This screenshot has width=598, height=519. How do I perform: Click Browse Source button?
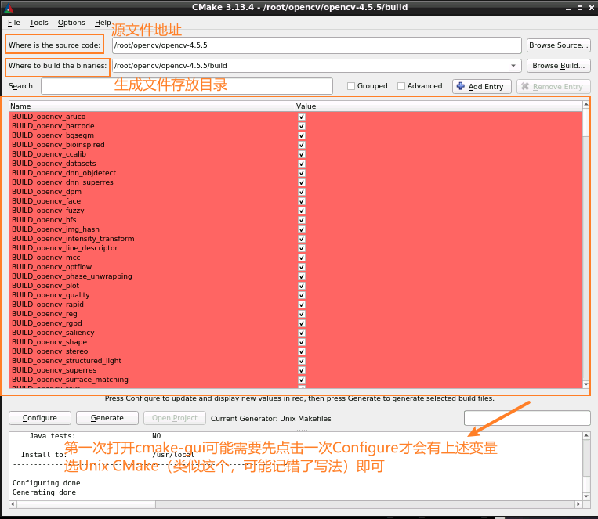point(558,45)
